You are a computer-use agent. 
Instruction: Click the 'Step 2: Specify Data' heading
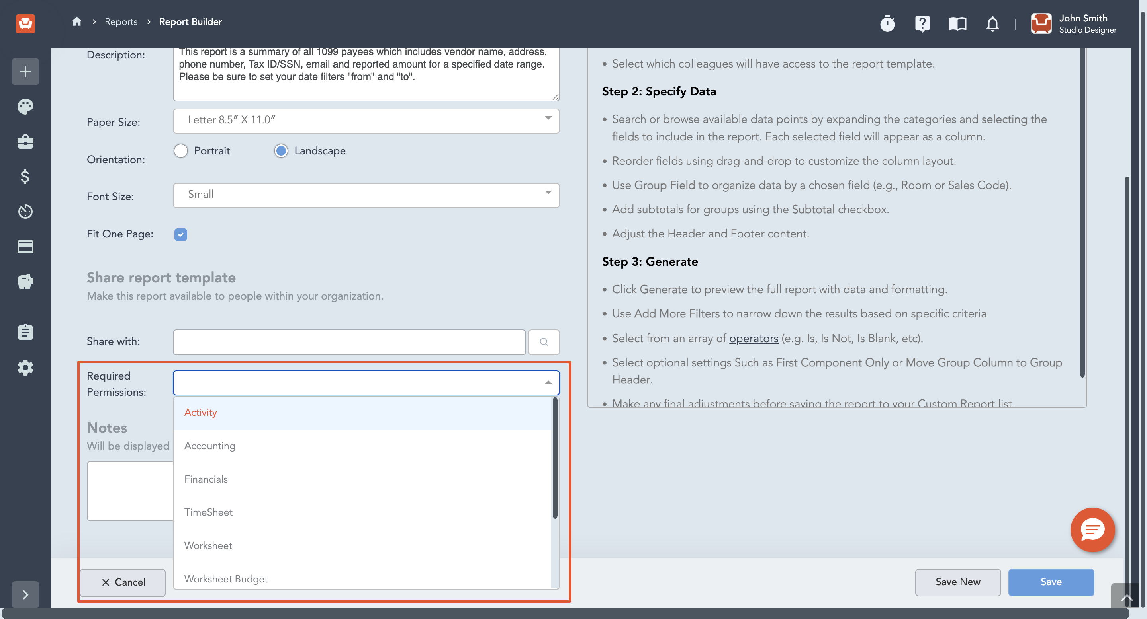(x=659, y=91)
